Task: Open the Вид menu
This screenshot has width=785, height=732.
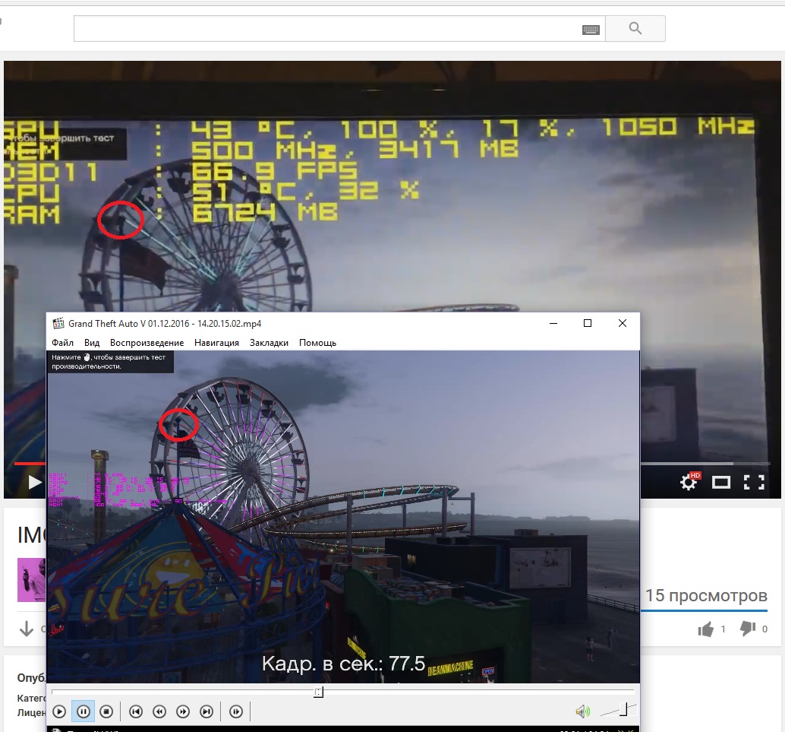Action: [x=92, y=343]
